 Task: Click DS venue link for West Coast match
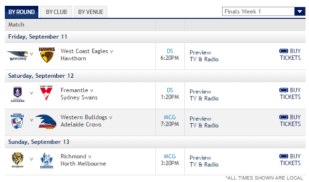pos(170,51)
